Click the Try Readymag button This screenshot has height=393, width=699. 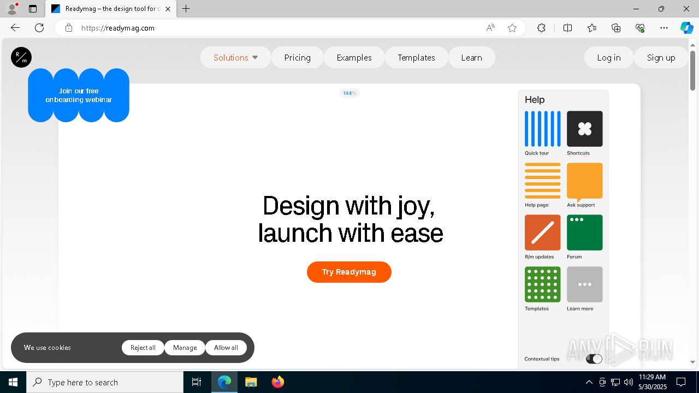tap(349, 272)
